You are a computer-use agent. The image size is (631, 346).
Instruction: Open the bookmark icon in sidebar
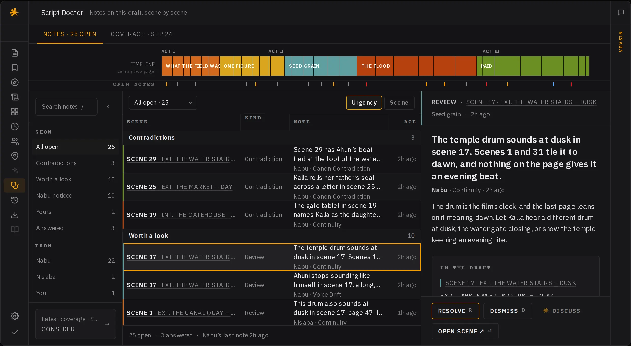click(x=15, y=68)
